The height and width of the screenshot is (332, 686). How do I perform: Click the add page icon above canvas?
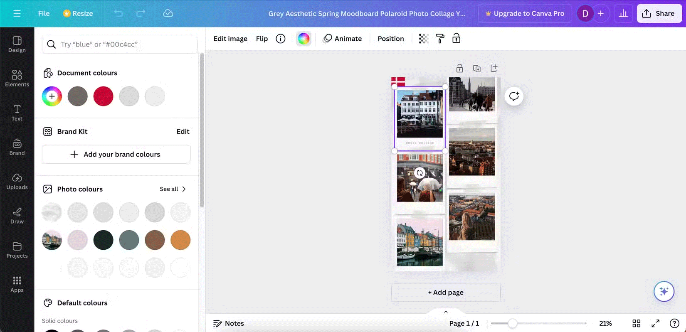[494, 69]
